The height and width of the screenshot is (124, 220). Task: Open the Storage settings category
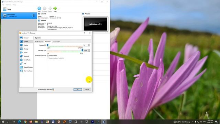26,49
